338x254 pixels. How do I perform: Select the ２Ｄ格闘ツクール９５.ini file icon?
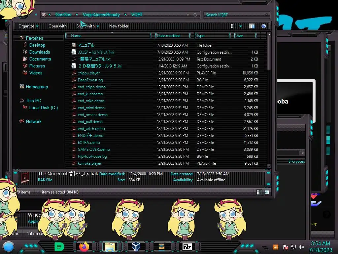pos(74,66)
